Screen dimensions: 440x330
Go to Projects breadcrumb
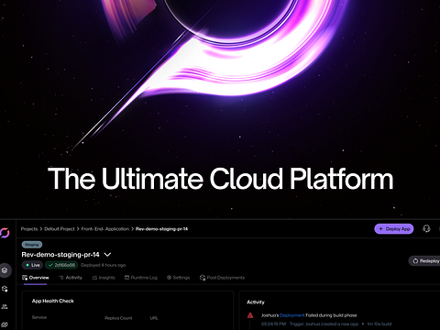point(29,229)
